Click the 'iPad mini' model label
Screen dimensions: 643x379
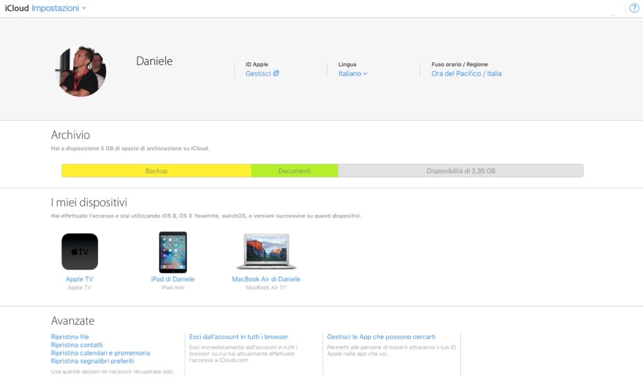pyautogui.click(x=173, y=287)
